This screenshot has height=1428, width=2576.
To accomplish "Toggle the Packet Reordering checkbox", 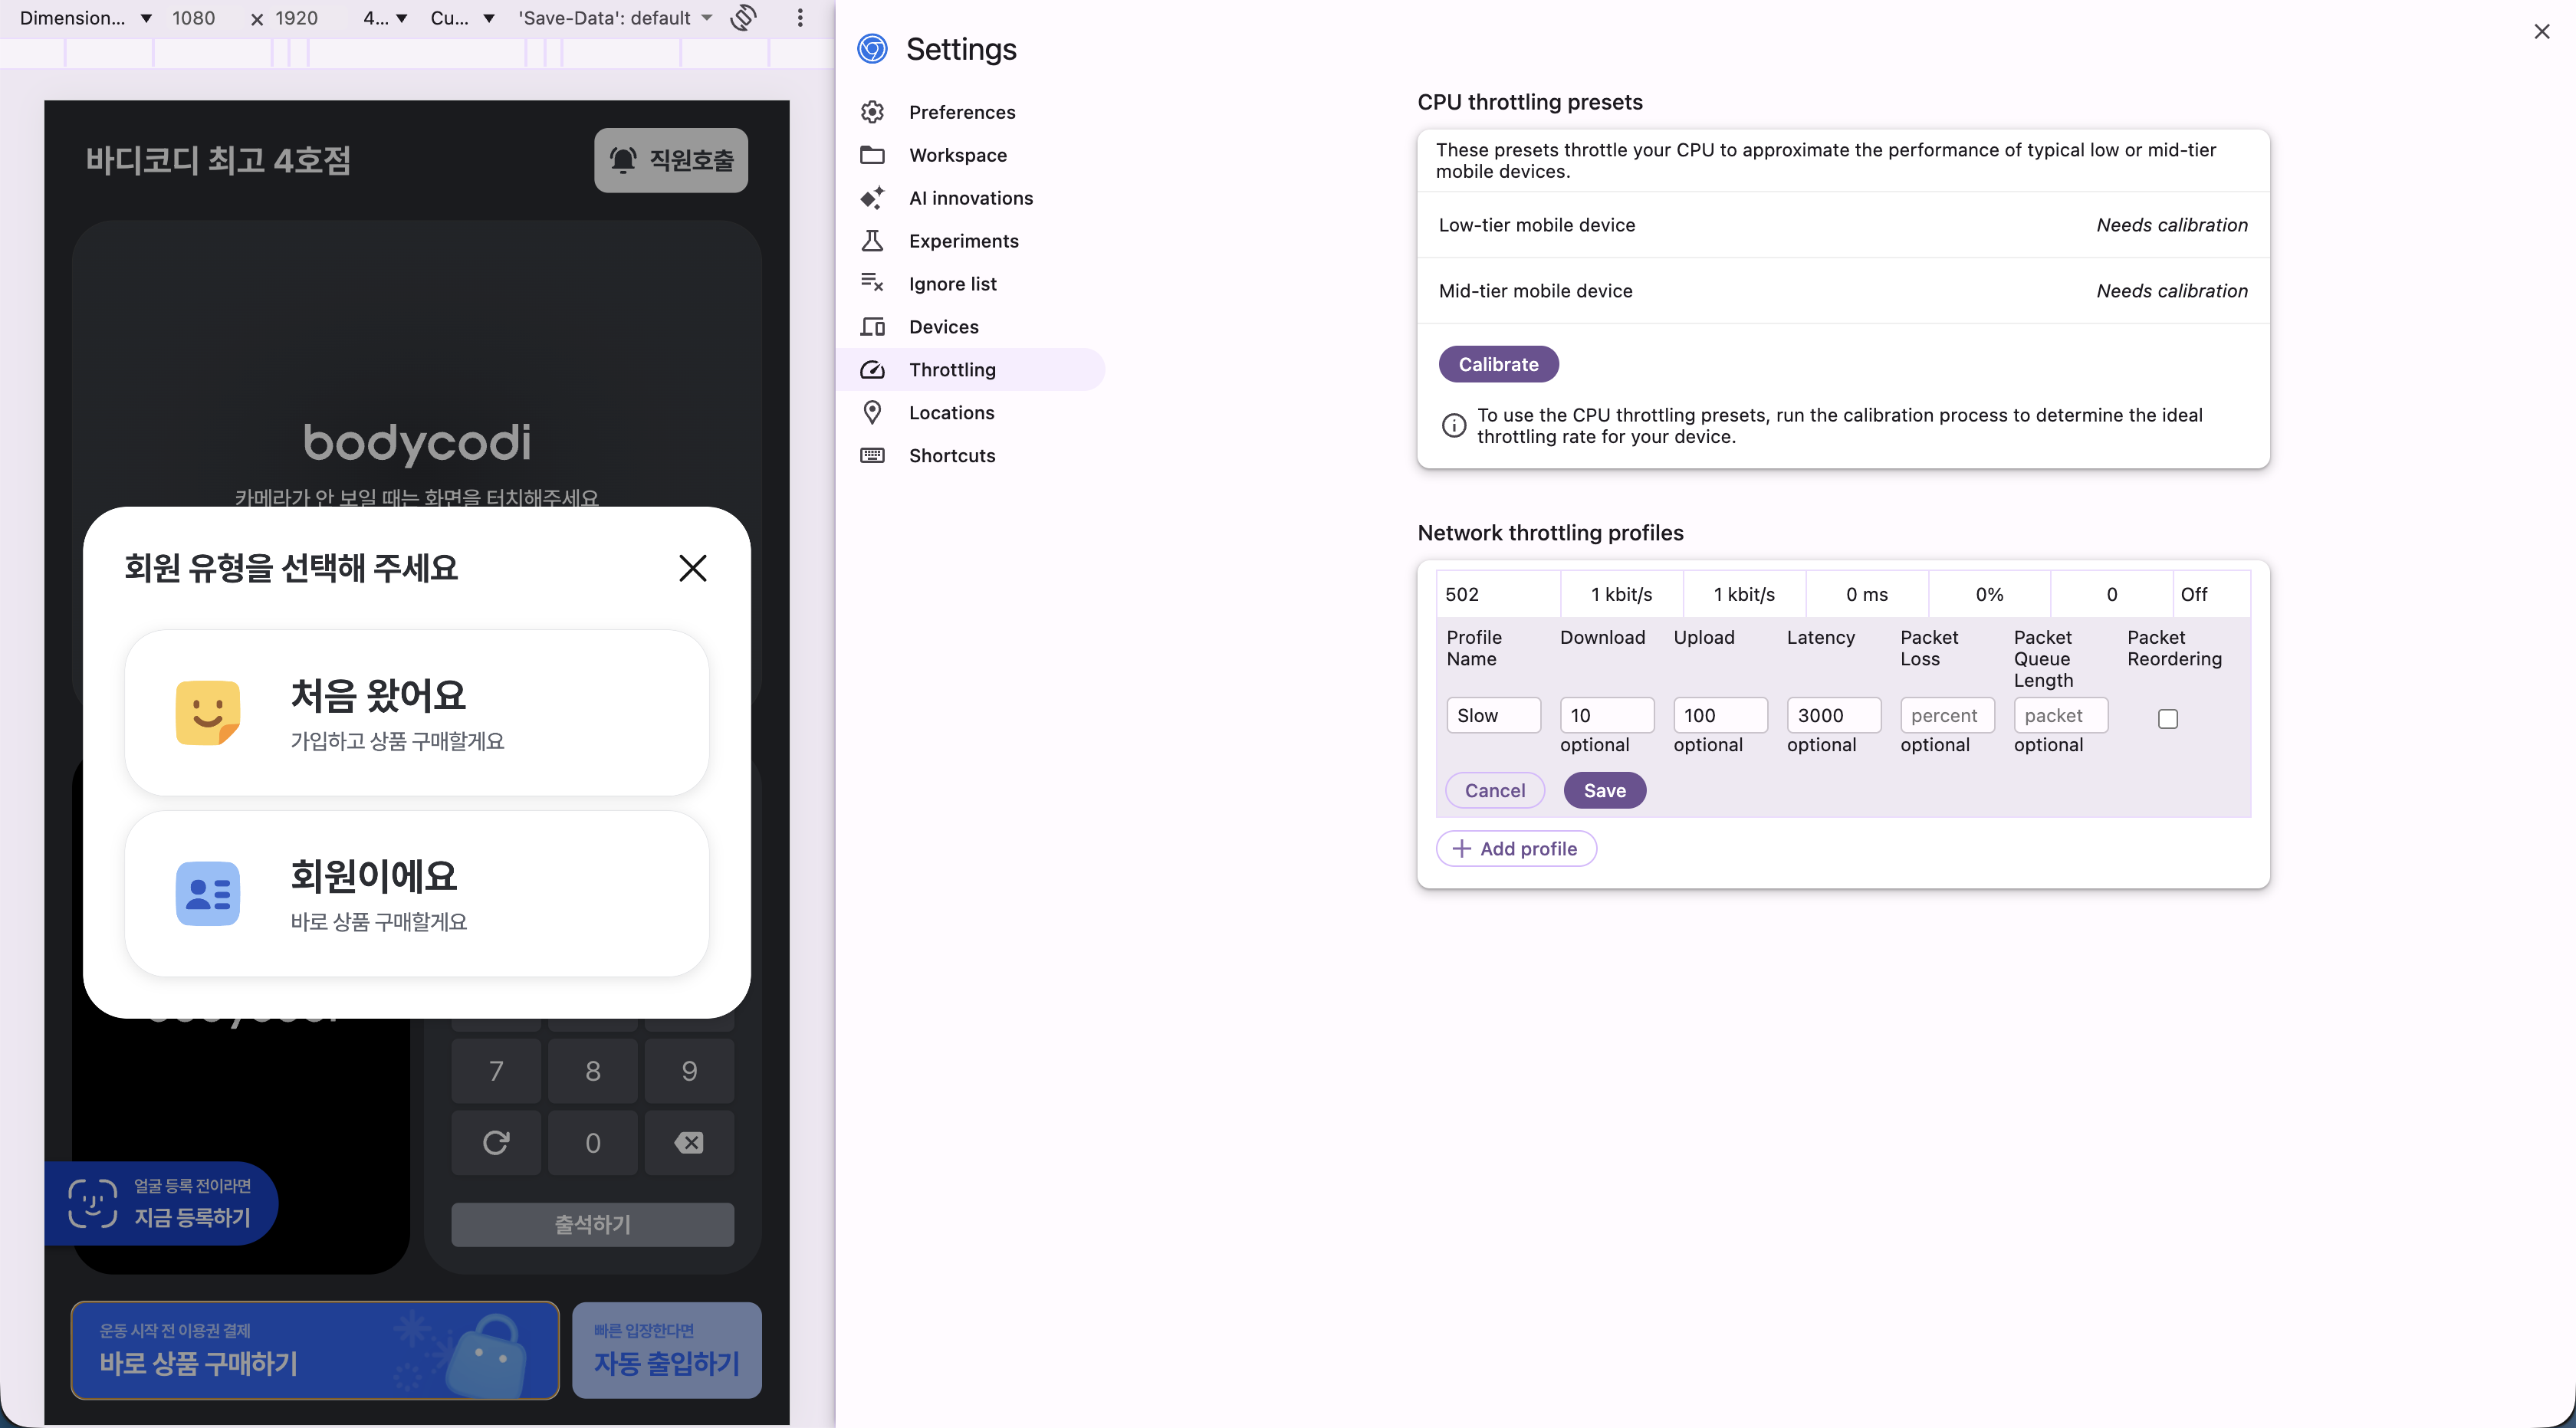I will tap(2167, 719).
